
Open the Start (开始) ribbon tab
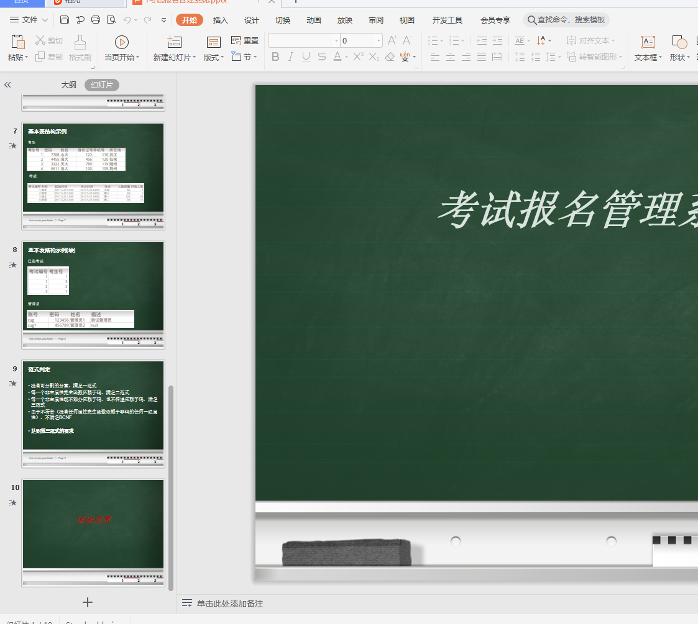(x=190, y=20)
